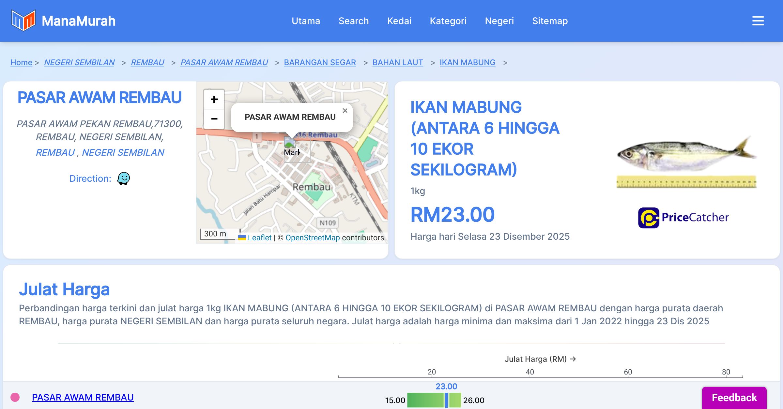Open the Kategori menu item

pos(448,21)
